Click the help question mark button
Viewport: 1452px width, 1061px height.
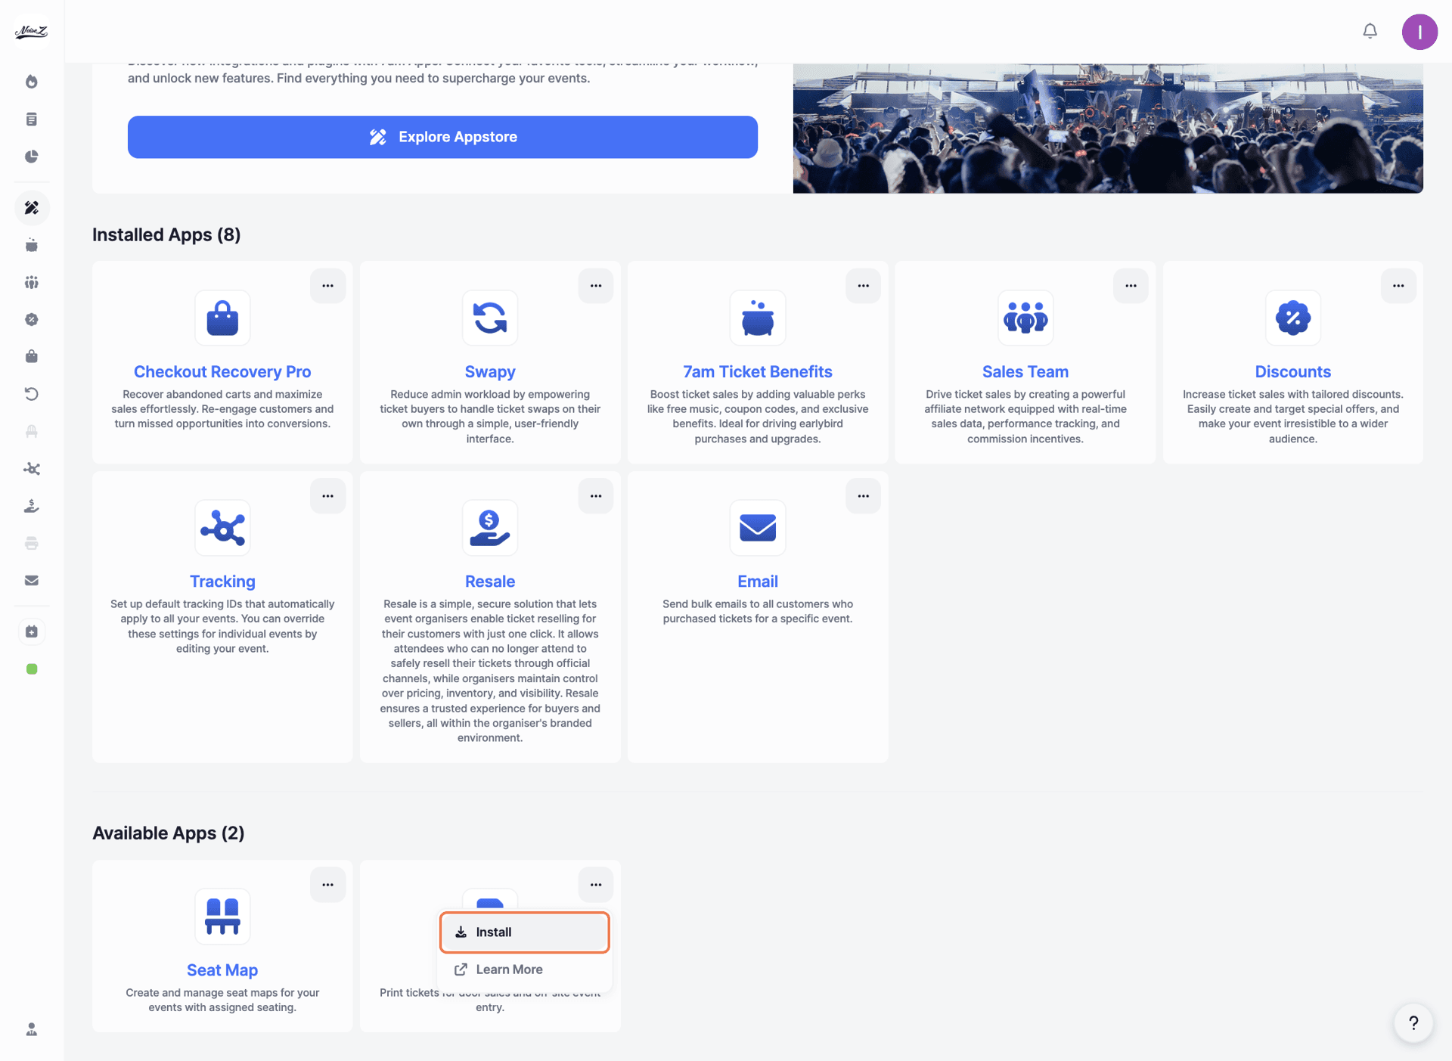point(1413,1023)
